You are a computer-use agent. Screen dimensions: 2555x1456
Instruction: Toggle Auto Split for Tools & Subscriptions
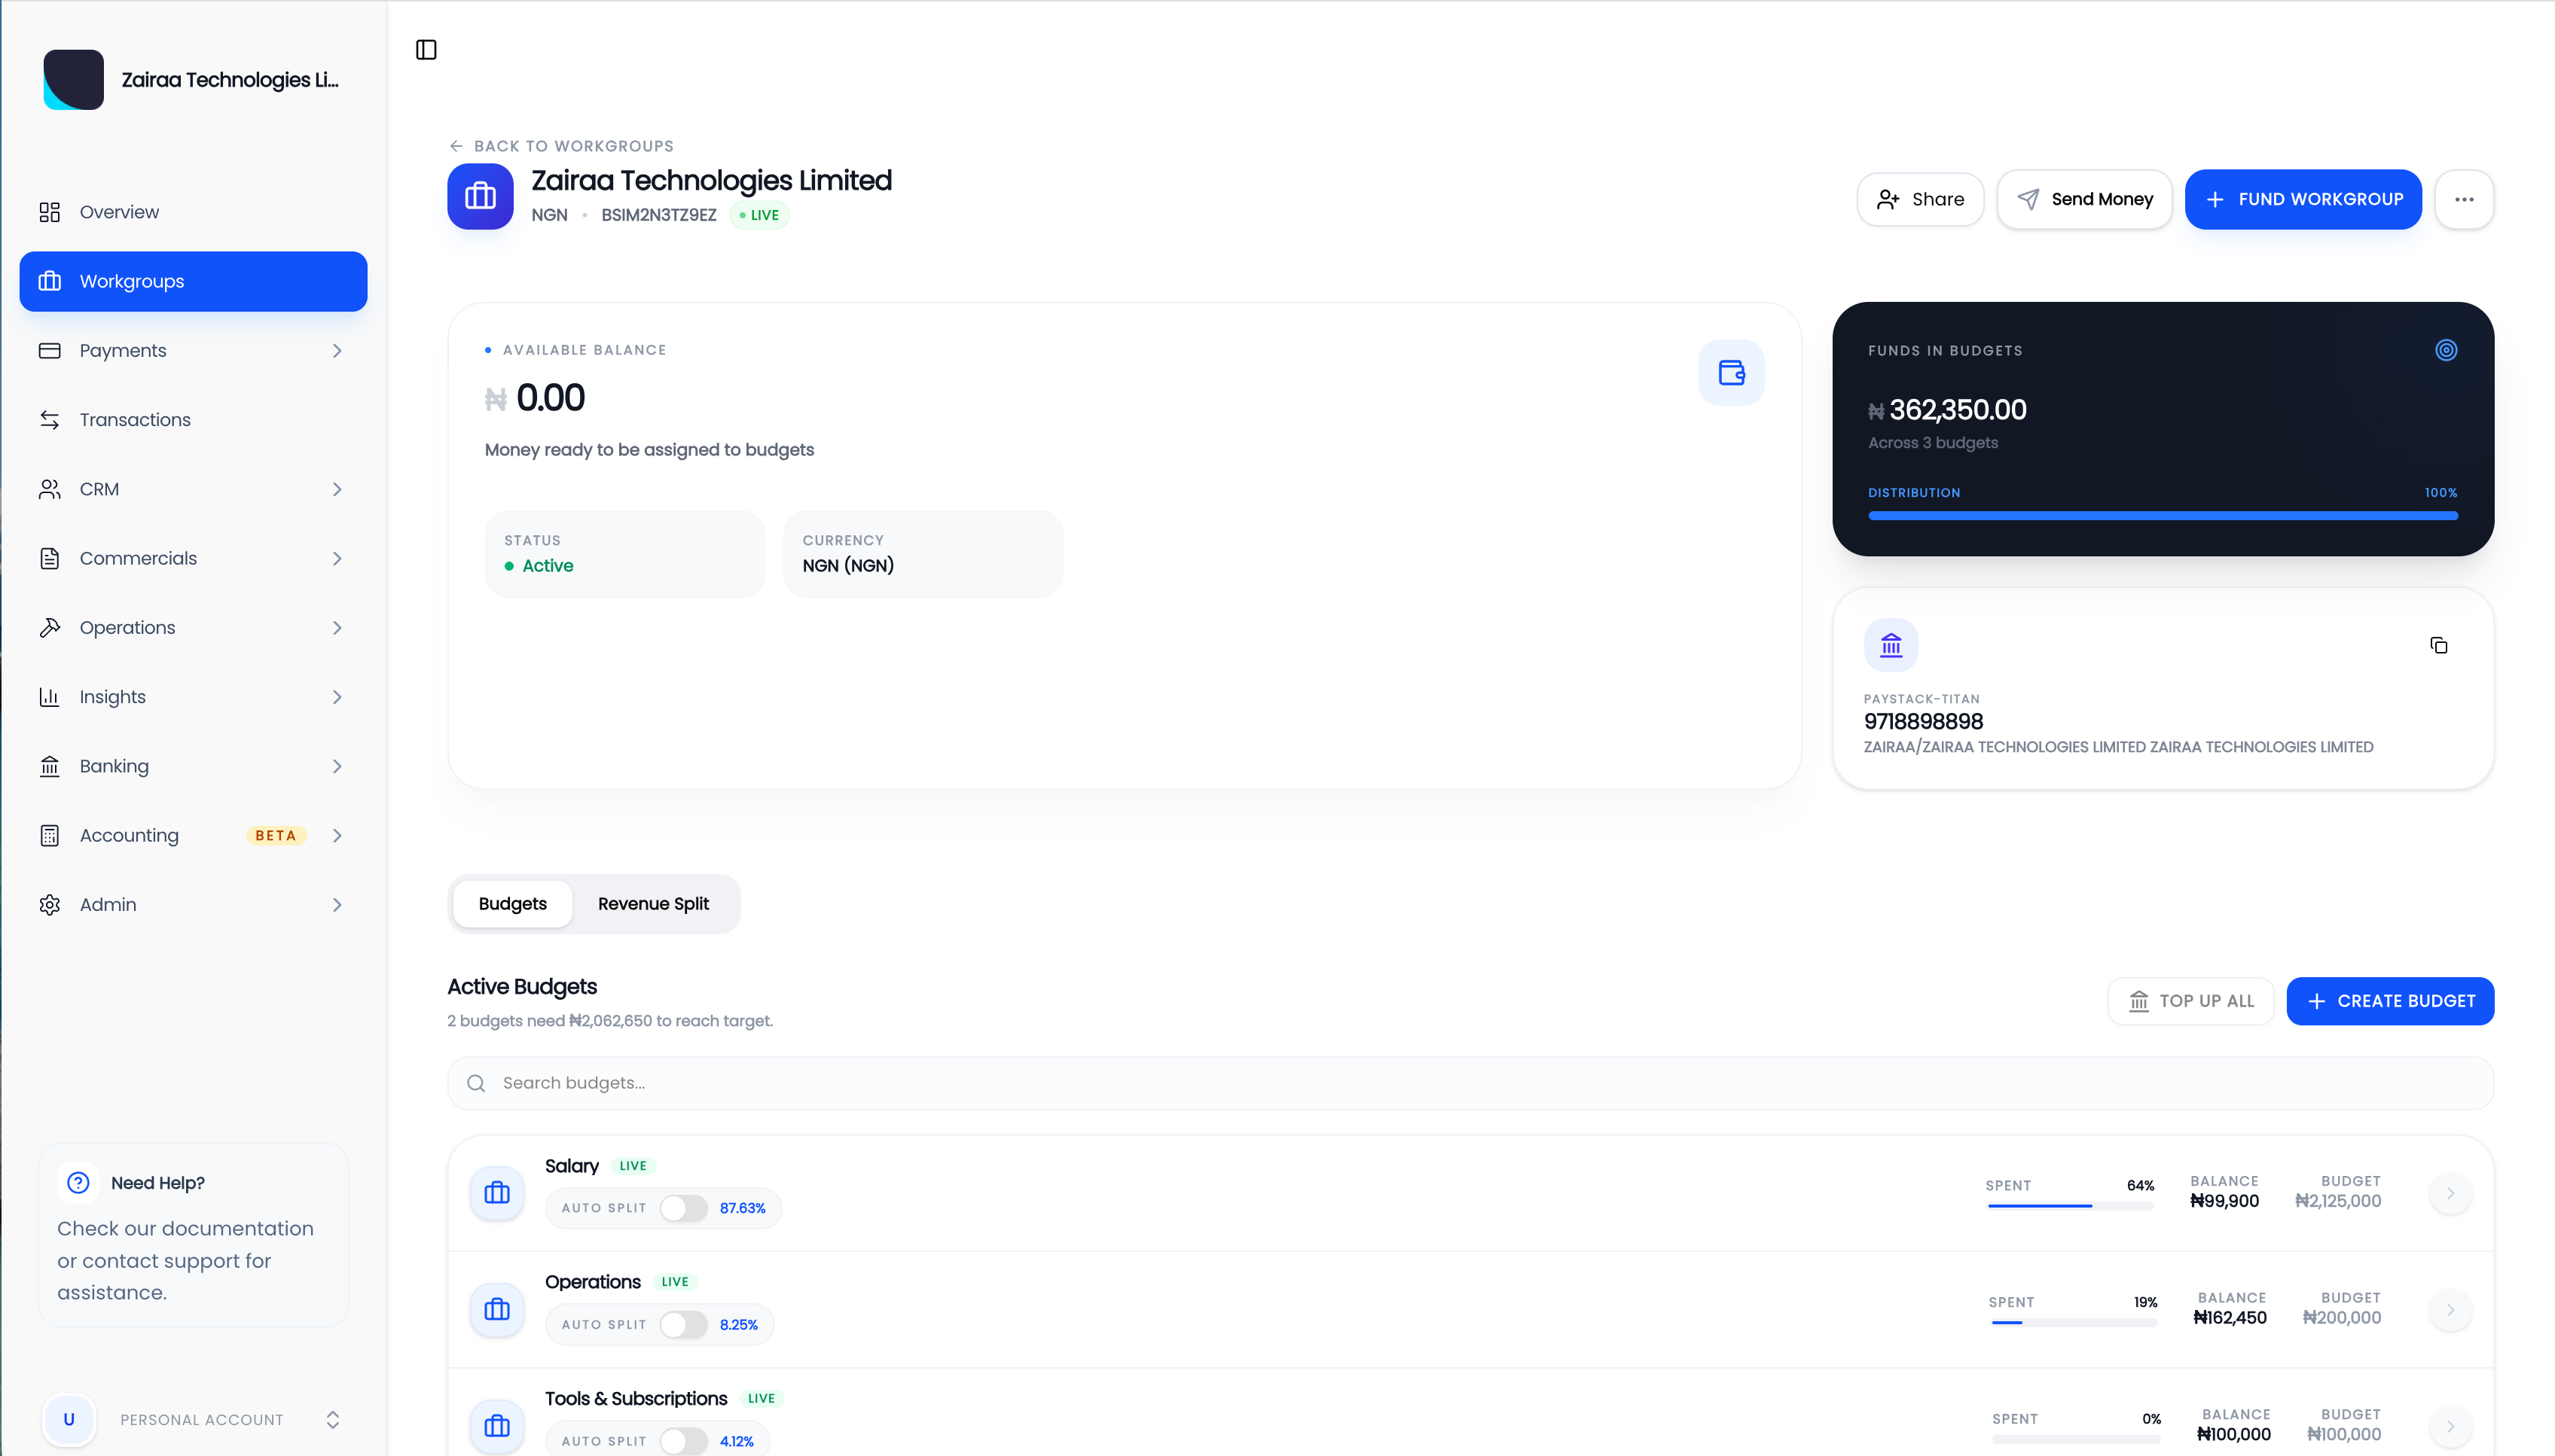pos(684,1440)
